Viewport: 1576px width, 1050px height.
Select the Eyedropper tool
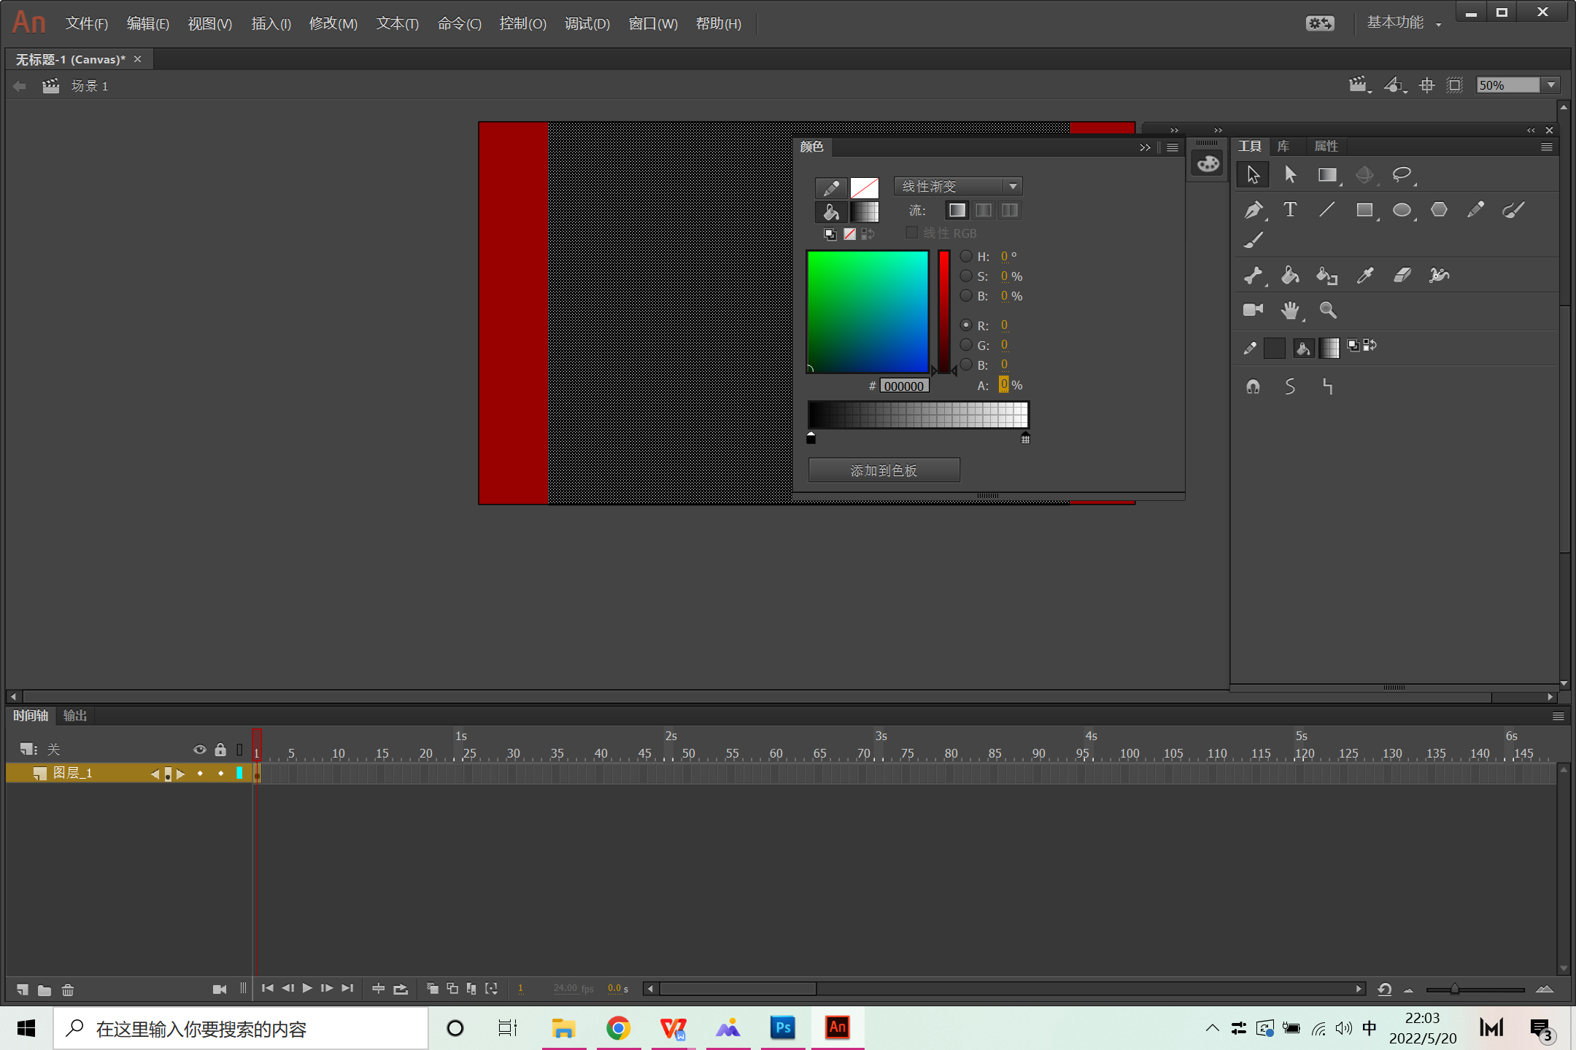point(1364,275)
